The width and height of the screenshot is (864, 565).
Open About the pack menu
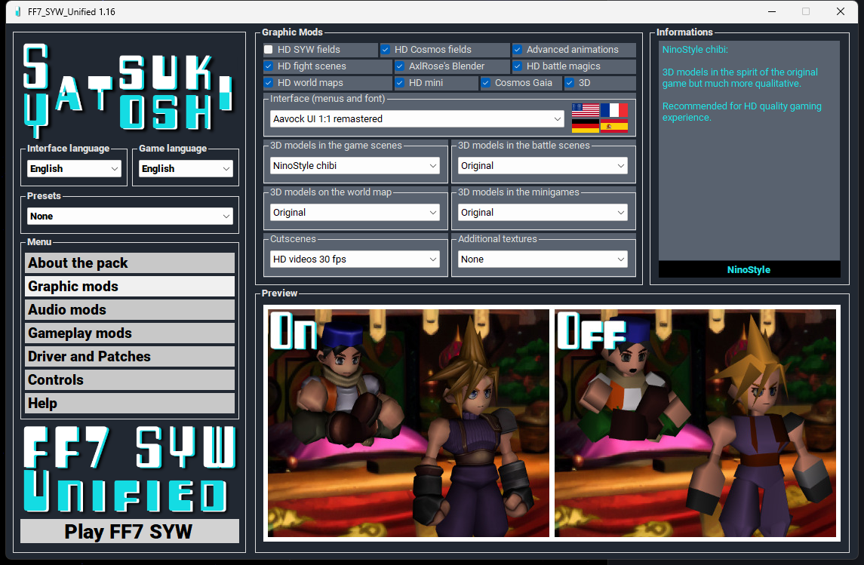click(x=130, y=263)
